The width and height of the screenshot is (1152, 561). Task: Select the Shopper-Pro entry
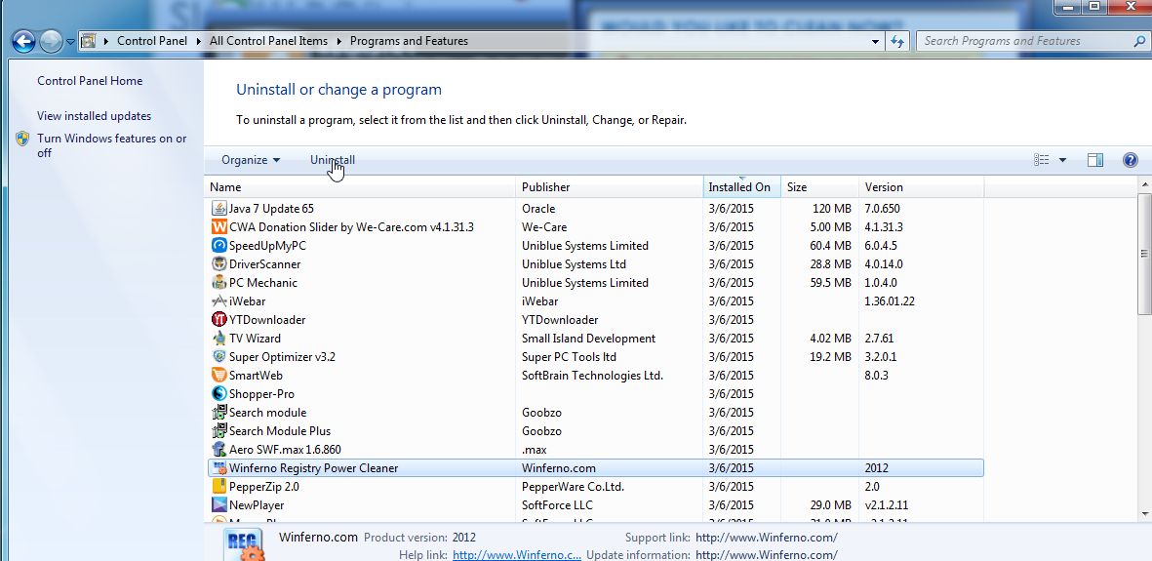[595, 394]
